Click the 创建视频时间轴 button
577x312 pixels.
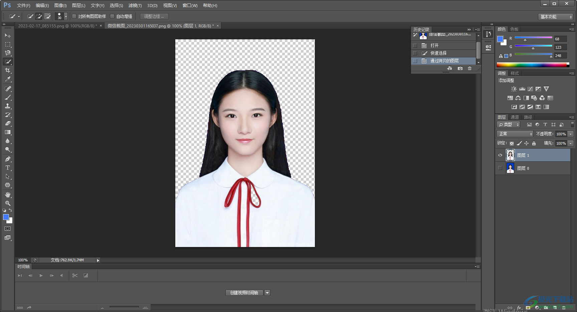(244, 293)
